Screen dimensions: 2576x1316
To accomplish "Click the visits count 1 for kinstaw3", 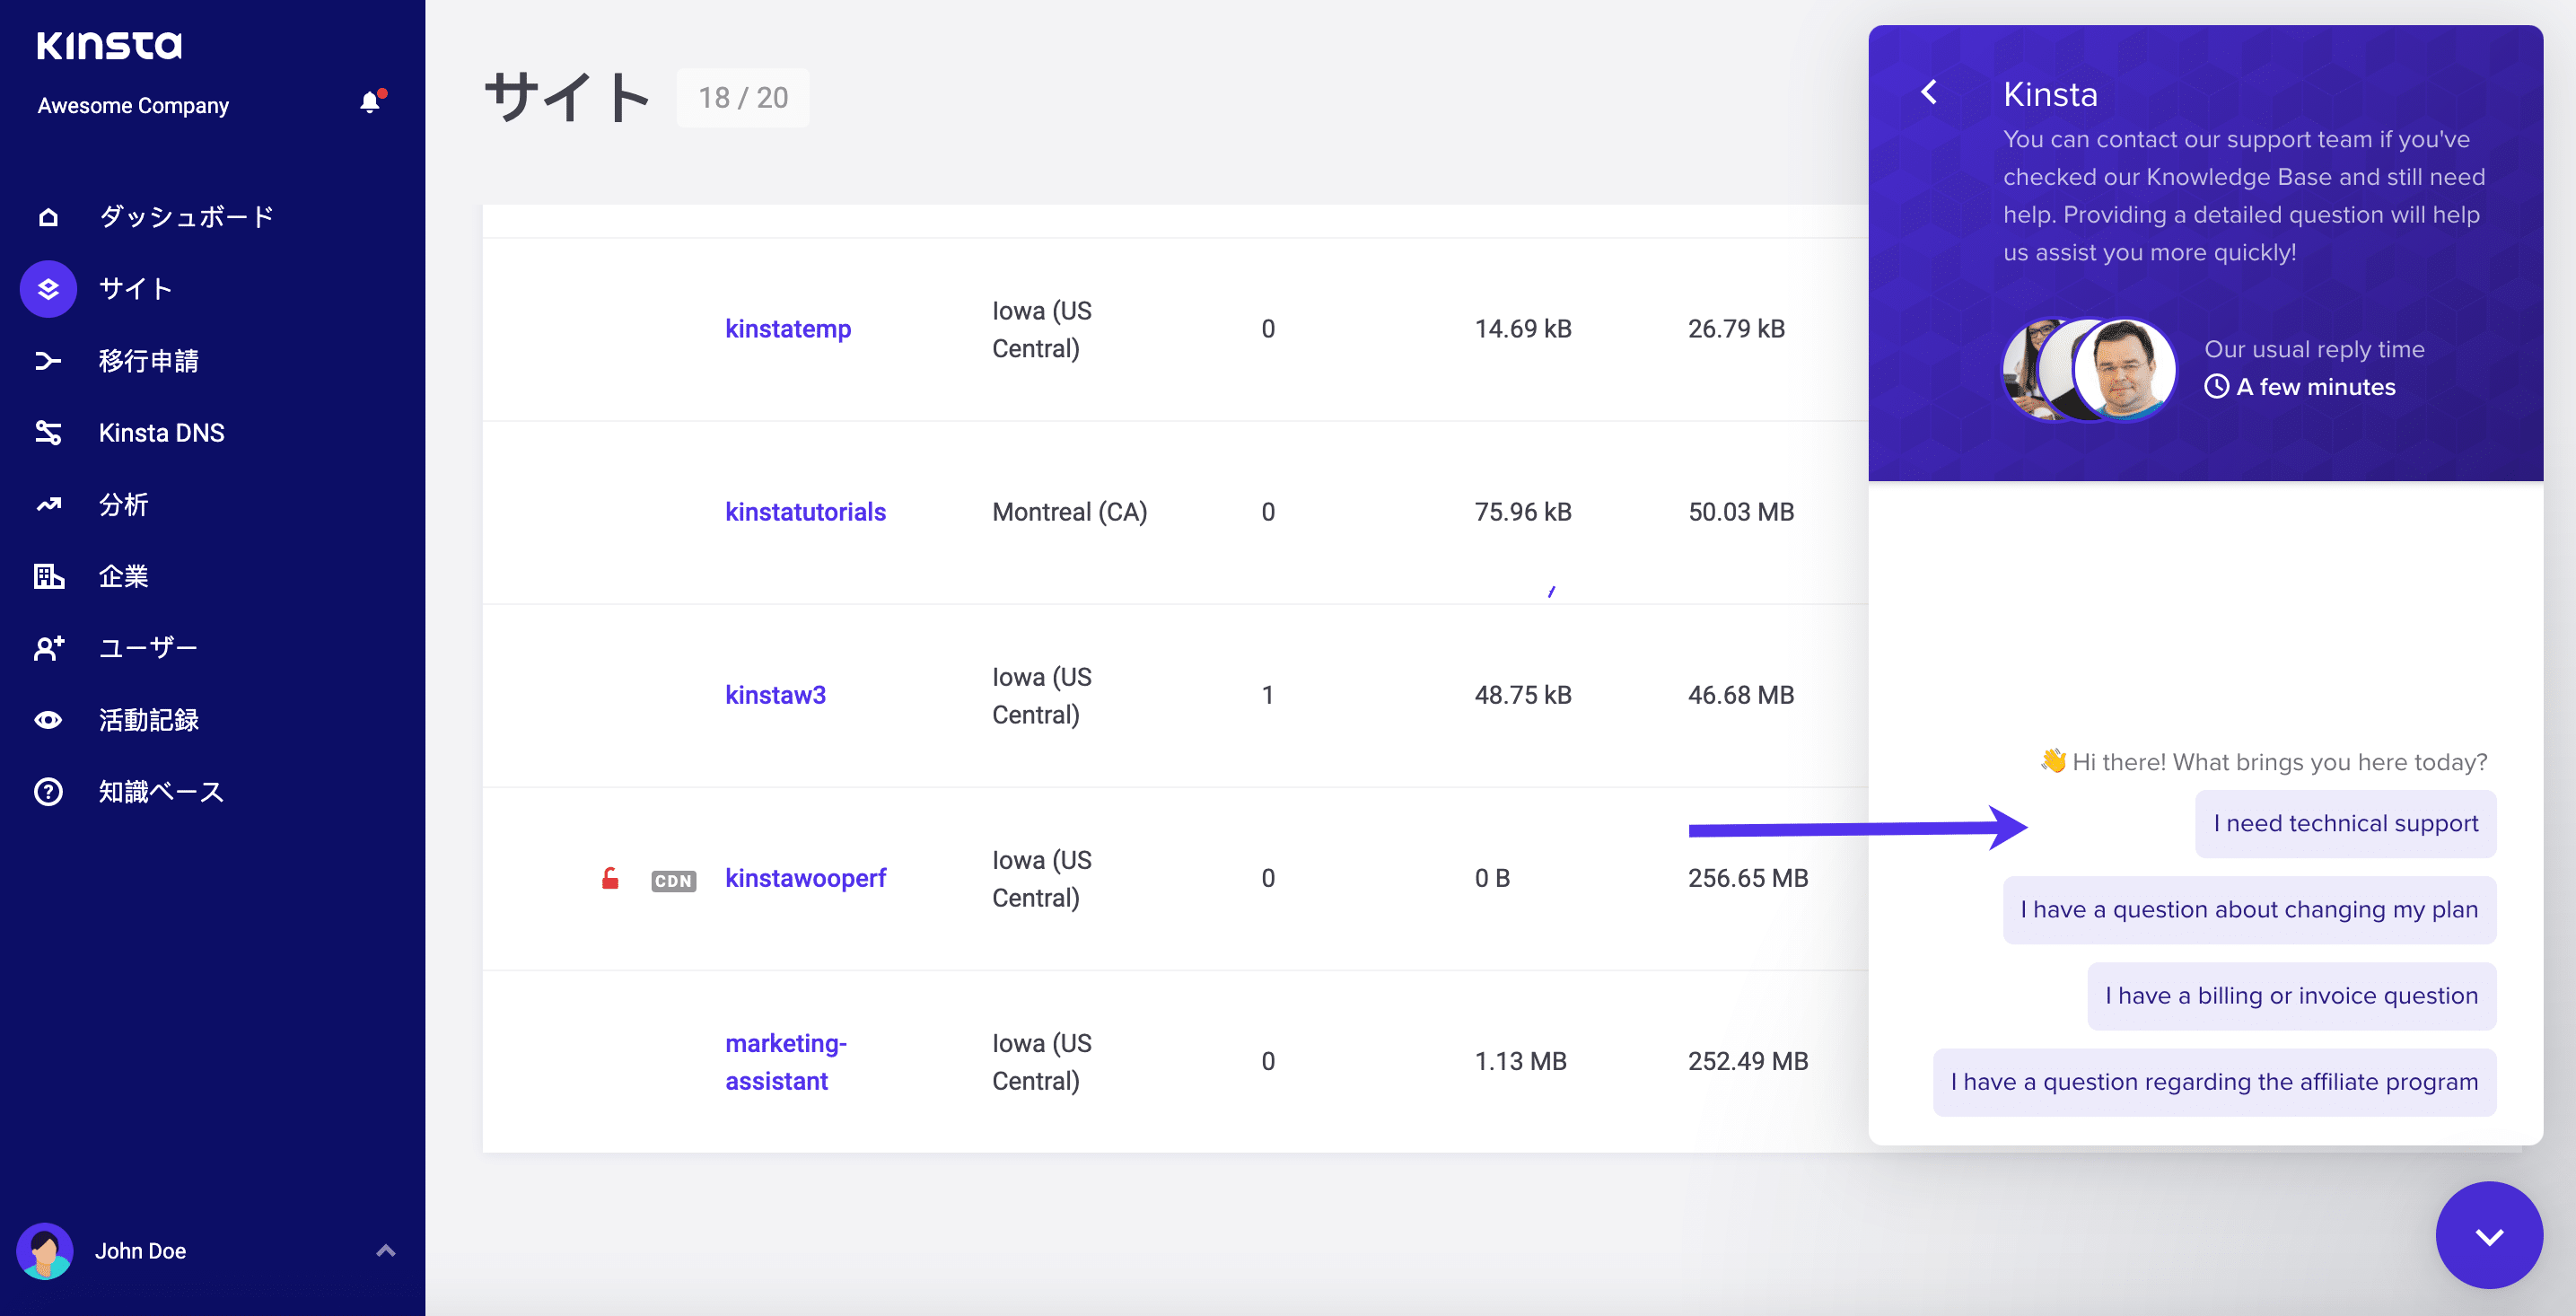I will 1267,695.
